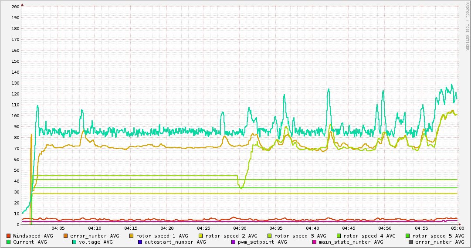Click the red Windspeed AVG legend swatch

point(8,236)
